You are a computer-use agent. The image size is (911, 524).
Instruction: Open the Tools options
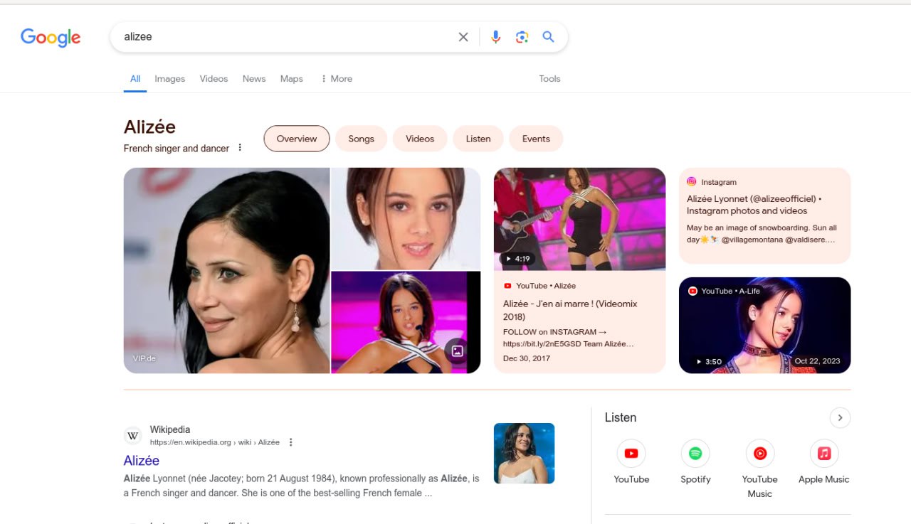pos(549,79)
